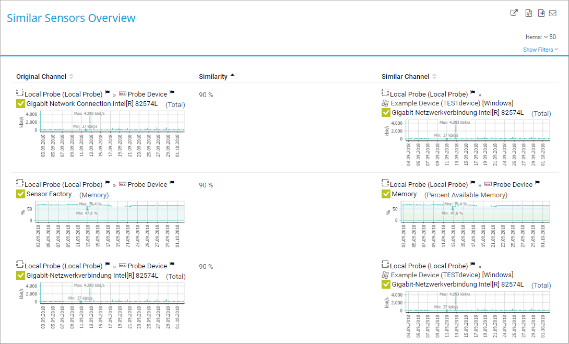Sort by Original Channel column header
The height and width of the screenshot is (344, 569).
(41, 77)
